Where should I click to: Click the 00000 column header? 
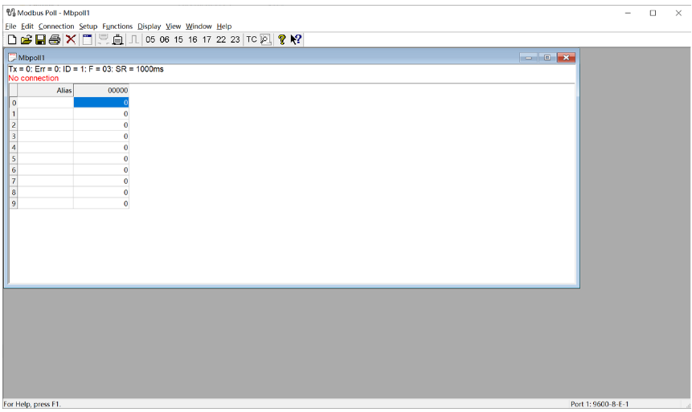click(x=101, y=91)
